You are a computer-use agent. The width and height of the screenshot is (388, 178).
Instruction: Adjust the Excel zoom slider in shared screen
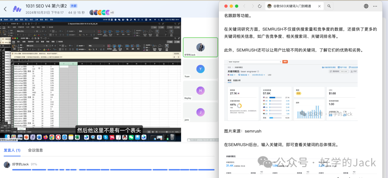click(167, 132)
